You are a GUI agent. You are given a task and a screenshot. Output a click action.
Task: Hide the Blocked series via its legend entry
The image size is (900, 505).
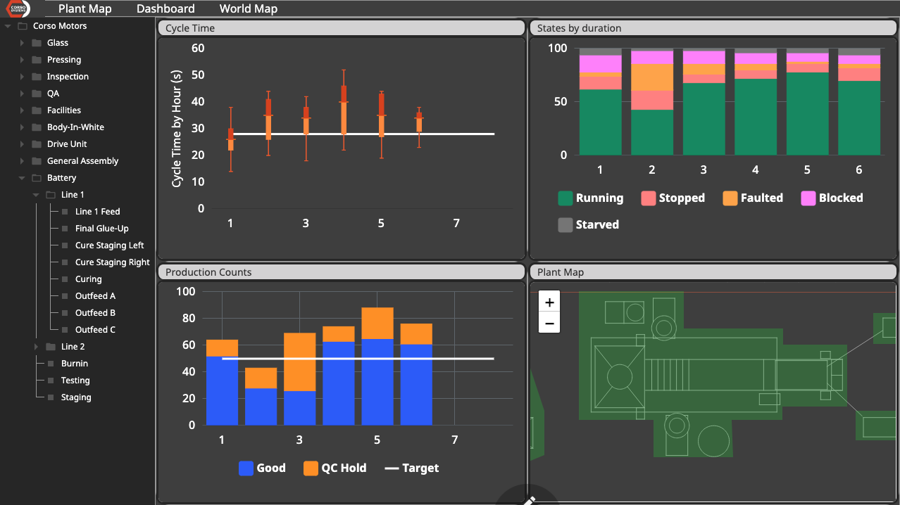click(831, 198)
